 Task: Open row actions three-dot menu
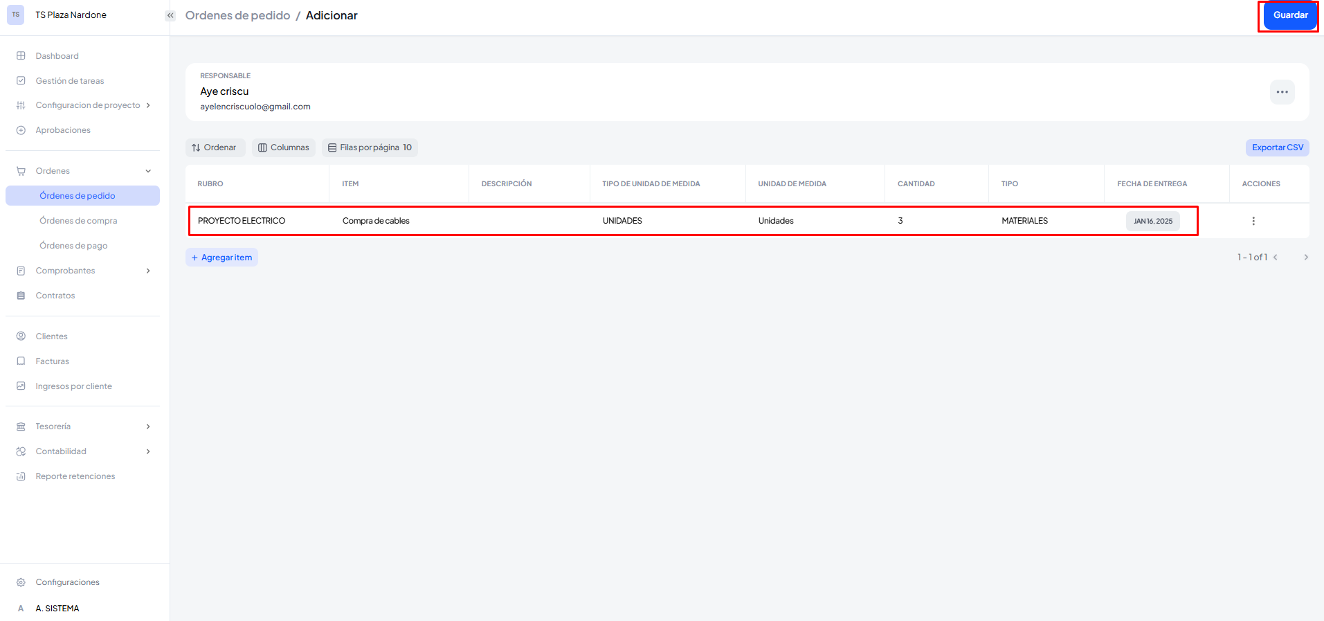tap(1253, 221)
